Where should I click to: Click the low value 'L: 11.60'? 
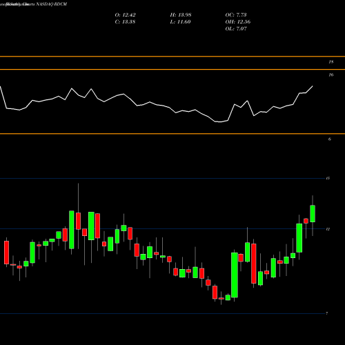click(181, 22)
